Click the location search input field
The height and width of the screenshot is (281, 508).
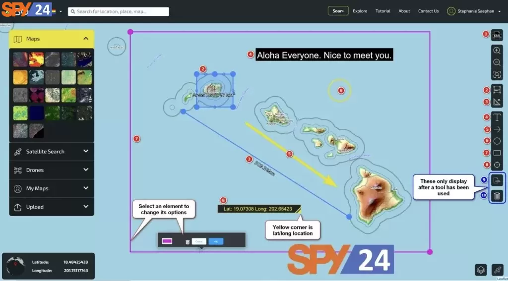(x=118, y=11)
